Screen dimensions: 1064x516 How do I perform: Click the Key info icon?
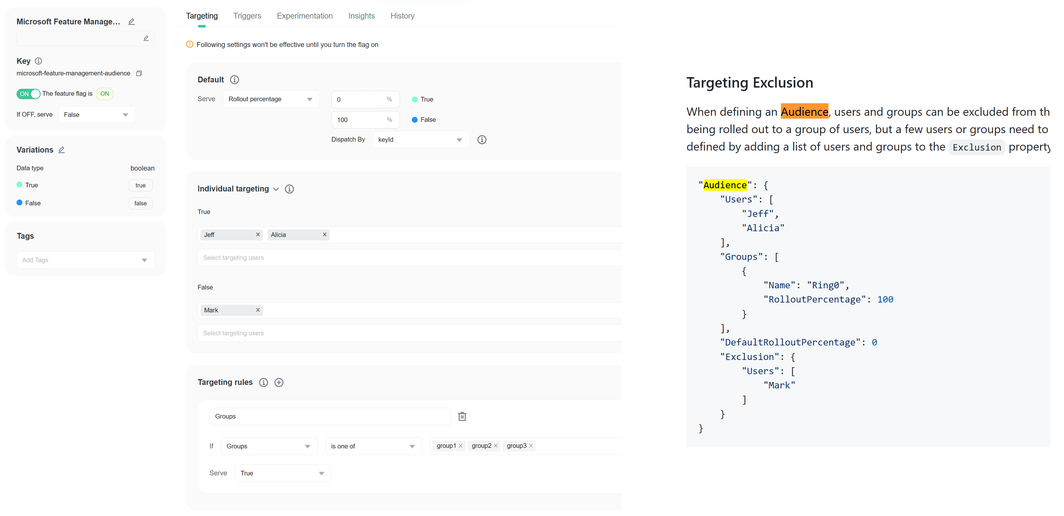tap(38, 61)
